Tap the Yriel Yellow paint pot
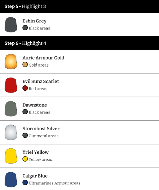Image resolution: width=159 pixels, height=190 pixels. (11, 156)
